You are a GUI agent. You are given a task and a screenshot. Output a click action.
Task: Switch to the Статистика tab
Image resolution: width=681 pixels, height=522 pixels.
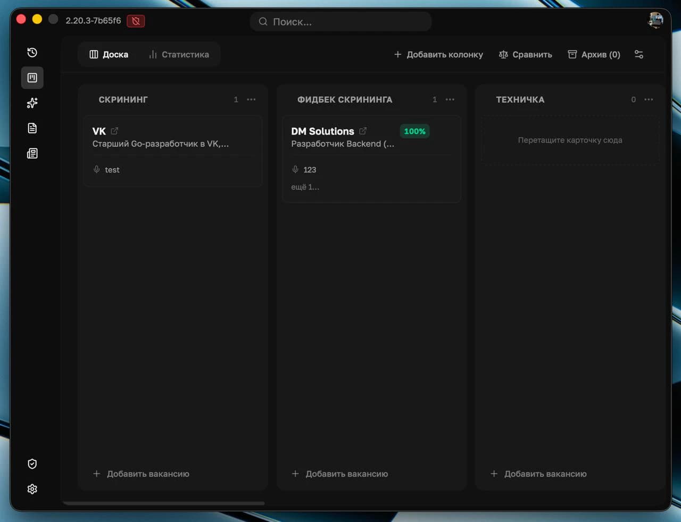click(179, 54)
